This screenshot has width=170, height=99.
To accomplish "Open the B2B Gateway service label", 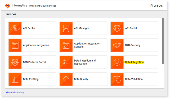I will (133, 45).
